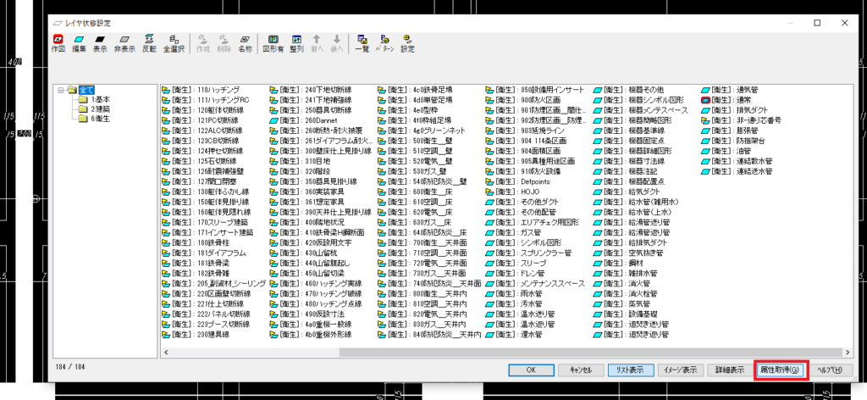
Task: Open the 設定 (settings) toolbar icon
Action: click(x=407, y=42)
